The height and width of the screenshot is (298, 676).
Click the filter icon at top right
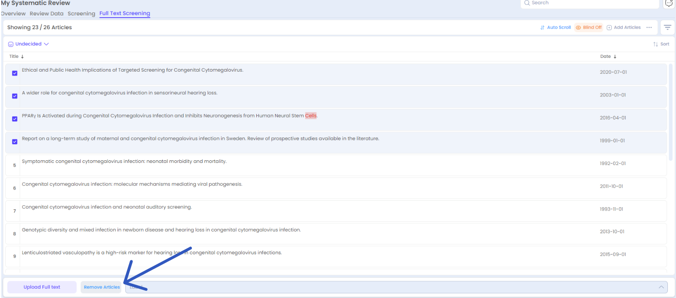[x=667, y=27]
